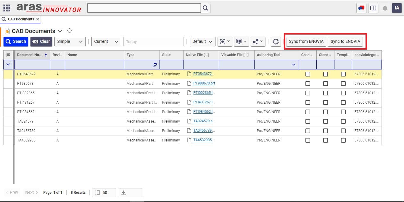Screen dimensions: 404x202
Task: Open the CAD Documents title chevron menu
Action: point(60,31)
